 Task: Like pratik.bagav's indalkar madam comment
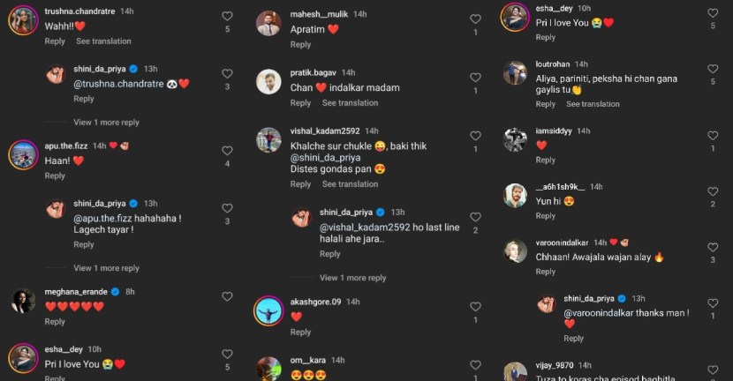475,78
